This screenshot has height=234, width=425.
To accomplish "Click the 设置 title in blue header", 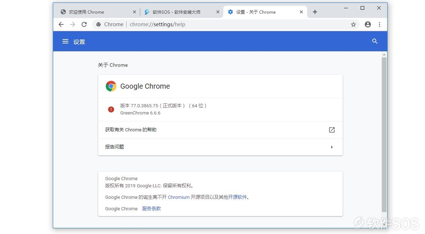I will (x=79, y=42).
